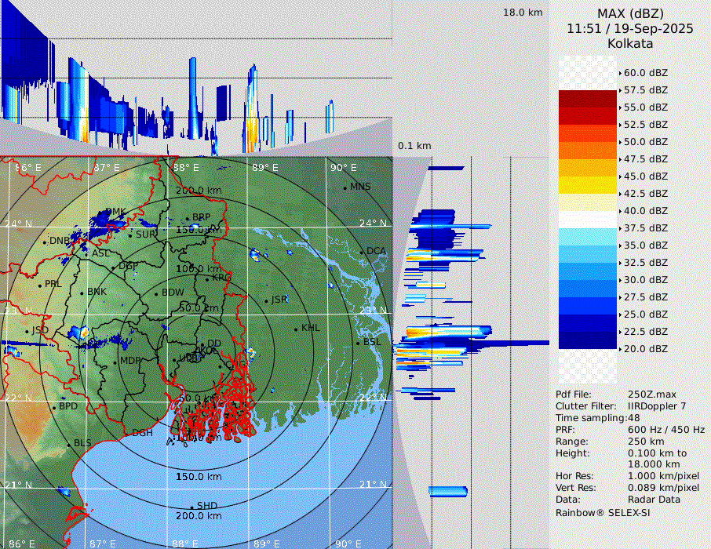
Task: Click the Rainbow SELEX-SI footer text
Action: tap(603, 512)
